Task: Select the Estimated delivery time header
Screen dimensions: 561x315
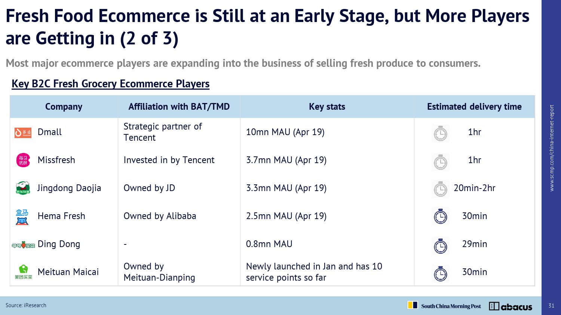Action: point(474,107)
